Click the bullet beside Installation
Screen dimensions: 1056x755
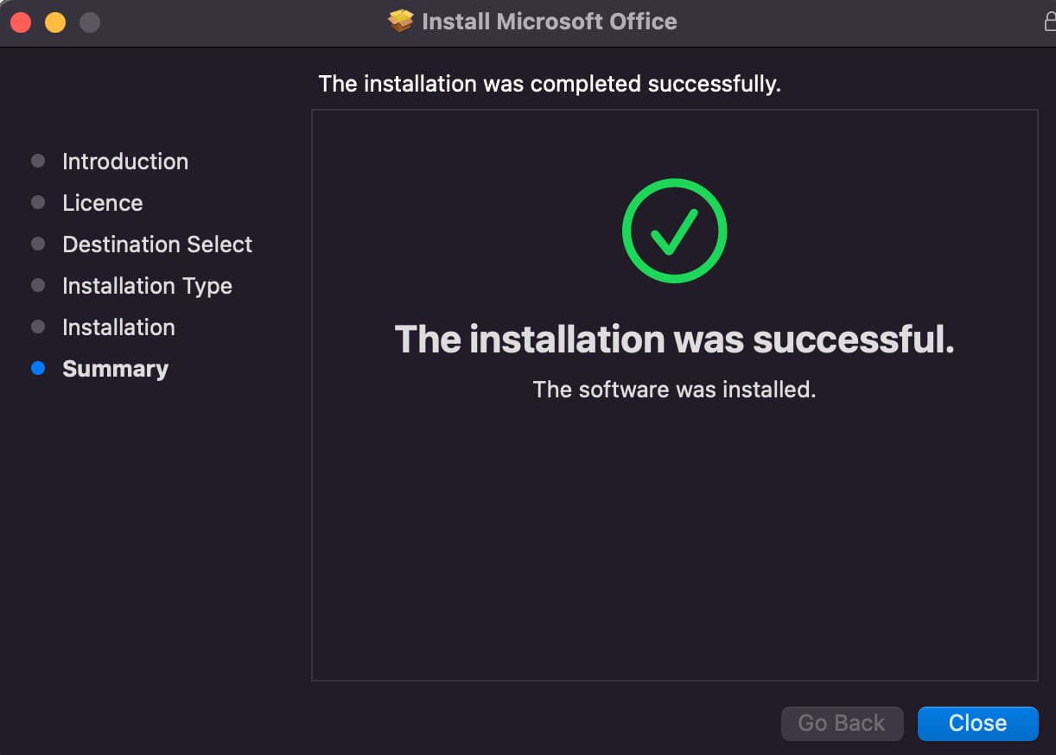click(37, 327)
